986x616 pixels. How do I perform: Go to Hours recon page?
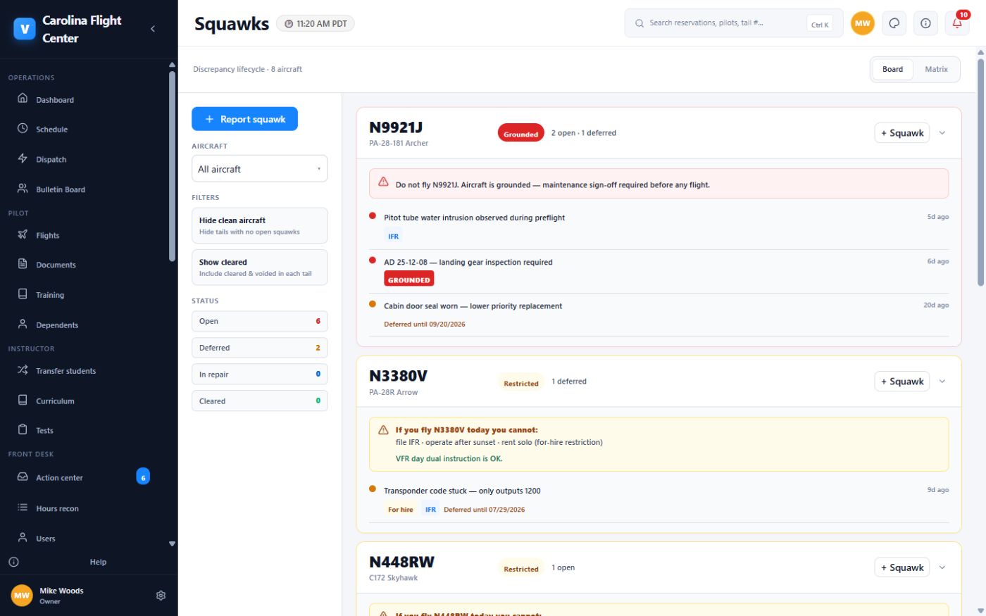pos(83,508)
